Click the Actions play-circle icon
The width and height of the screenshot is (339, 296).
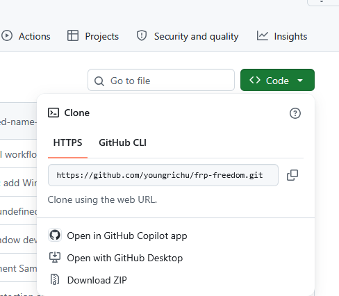(x=7, y=36)
